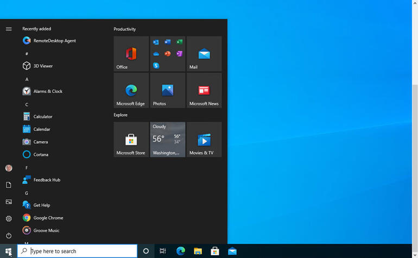Viewport: 418px width, 258px height.
Task: Click the 'C' letter group header
Action: click(27, 105)
